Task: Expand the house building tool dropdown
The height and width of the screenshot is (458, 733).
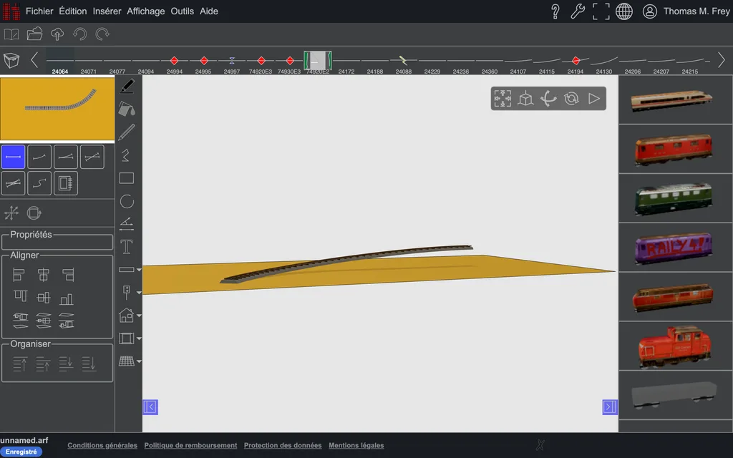Action: coord(139,316)
